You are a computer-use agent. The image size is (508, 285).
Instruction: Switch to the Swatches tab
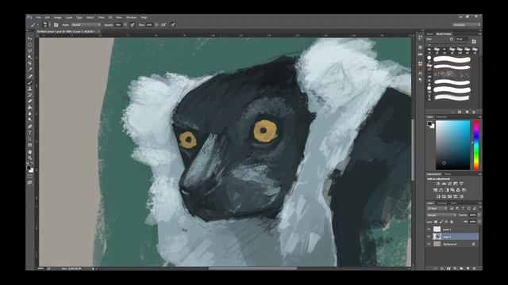[441, 117]
